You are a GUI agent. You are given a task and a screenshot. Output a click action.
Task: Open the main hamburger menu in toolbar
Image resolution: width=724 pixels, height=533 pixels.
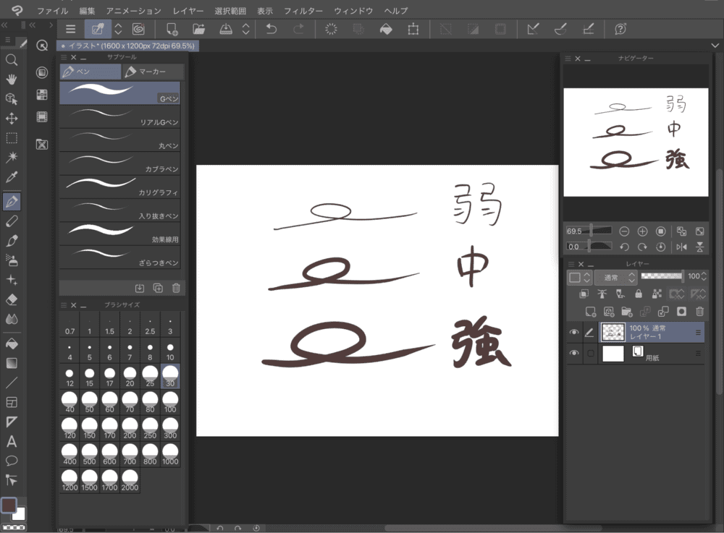click(x=71, y=29)
